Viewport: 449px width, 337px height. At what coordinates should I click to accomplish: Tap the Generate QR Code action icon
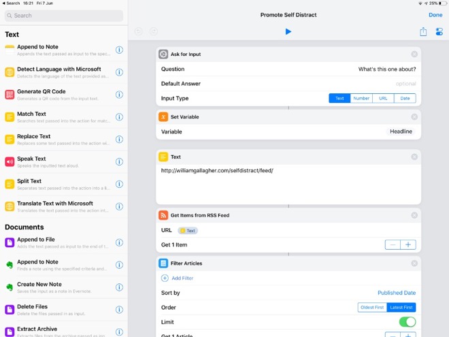[x=10, y=95]
